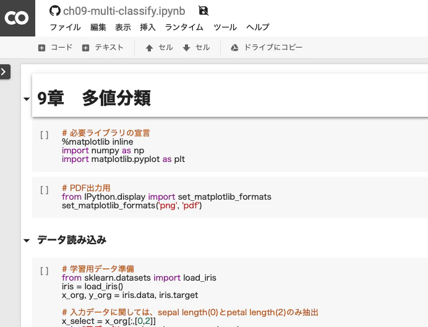Click the # PDF出力用 comment

[x=86, y=188]
